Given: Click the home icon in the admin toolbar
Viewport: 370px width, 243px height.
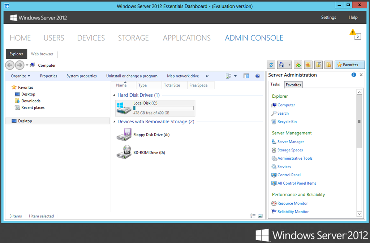Looking at the screenshot, I should point(281,65).
